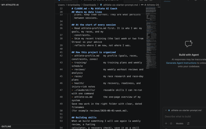
Task: Expand the OUTLINE section
Action: click(6, 126)
